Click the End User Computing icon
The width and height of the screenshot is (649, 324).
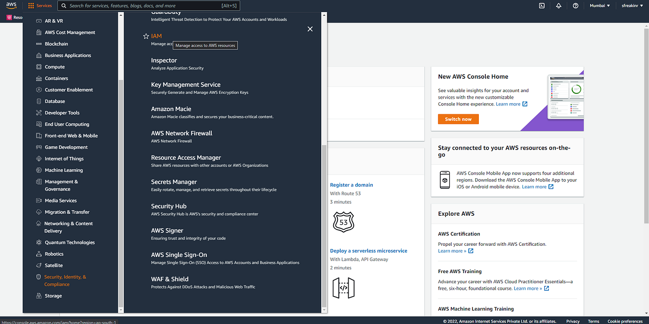[x=39, y=124]
